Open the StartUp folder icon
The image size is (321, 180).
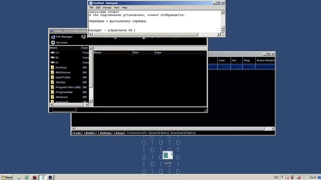pyautogui.click(x=52, y=82)
